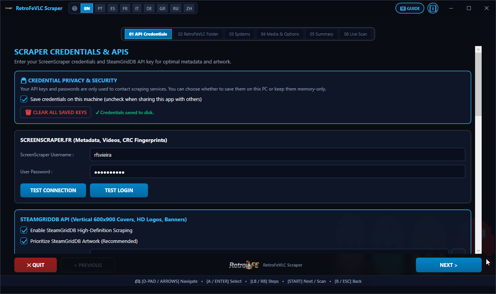
Task: Toggle Prioritize SteamGridDB Artwork checkbox
Action: (24, 241)
